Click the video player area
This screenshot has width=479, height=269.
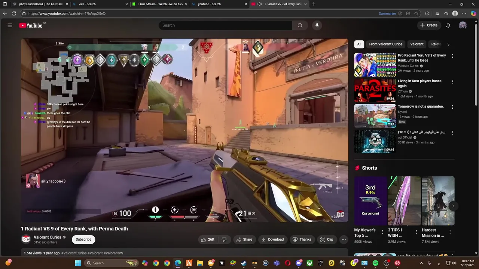pos(184,130)
